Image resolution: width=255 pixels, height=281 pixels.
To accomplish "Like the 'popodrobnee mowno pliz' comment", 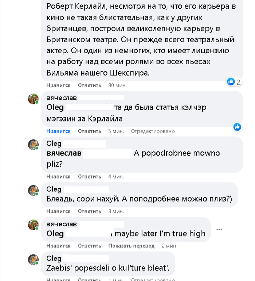I will pos(58,177).
